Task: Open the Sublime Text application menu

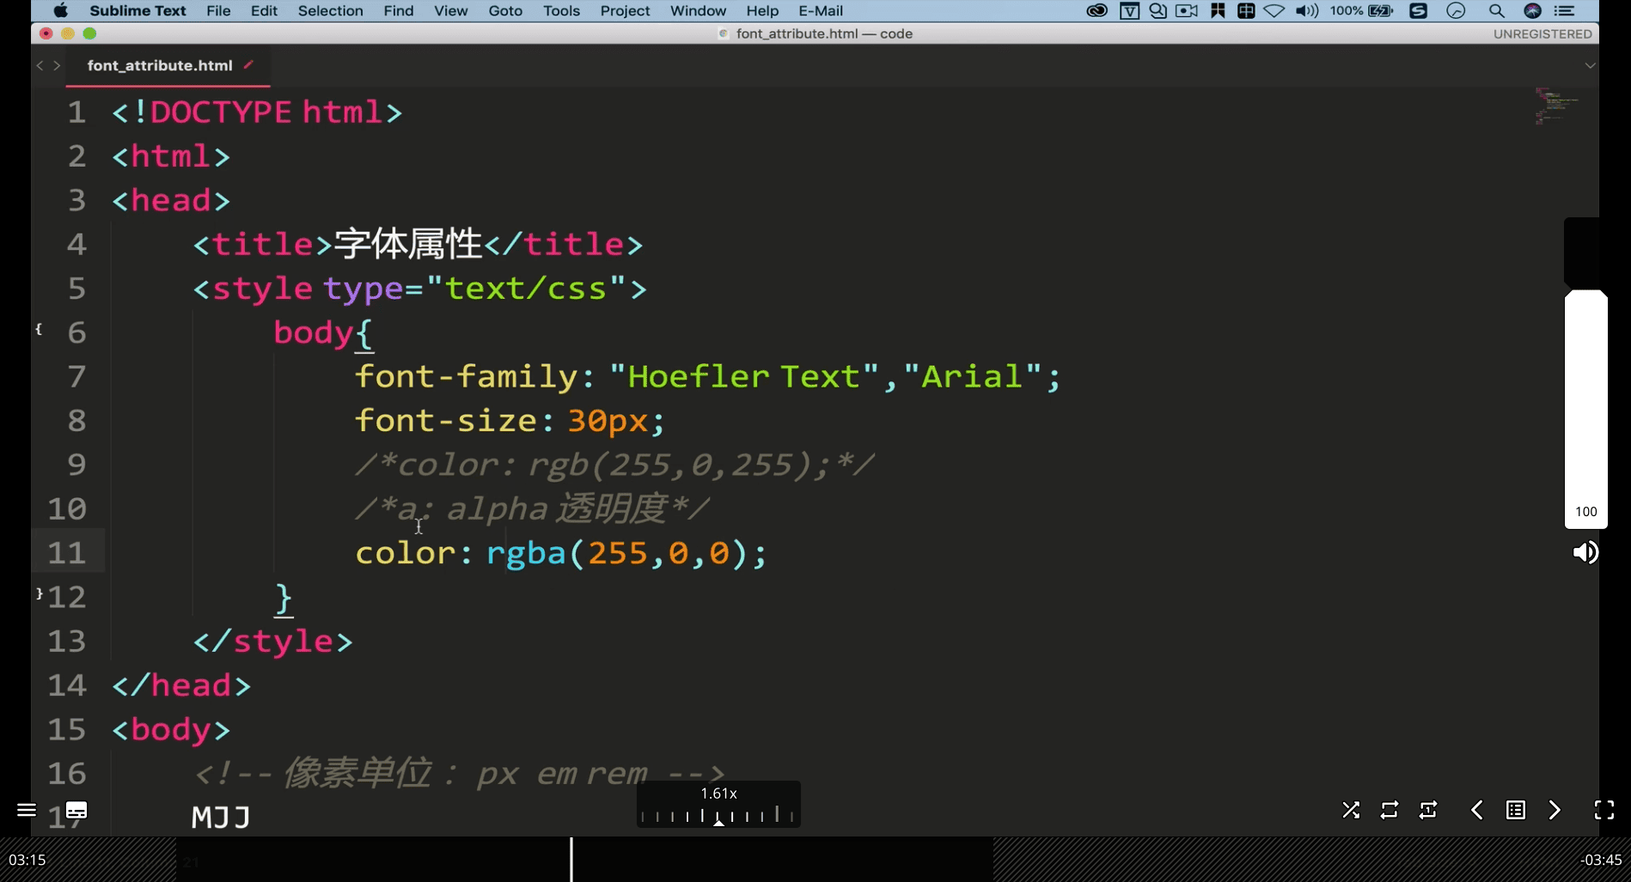Action: click(137, 11)
